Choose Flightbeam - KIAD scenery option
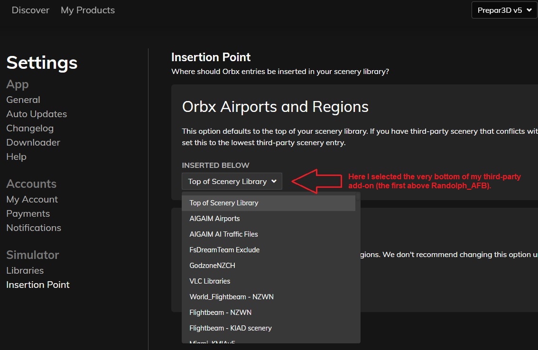The image size is (538, 350). pos(269,328)
